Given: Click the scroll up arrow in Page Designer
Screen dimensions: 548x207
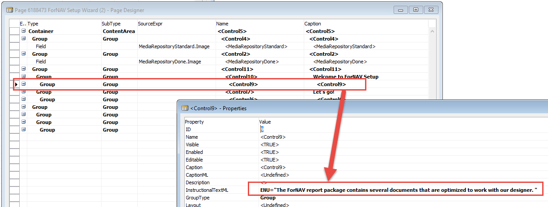Looking at the screenshot, I should [432, 31].
